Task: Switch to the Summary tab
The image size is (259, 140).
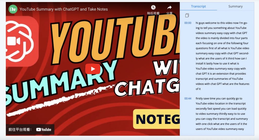Action: 235,6
